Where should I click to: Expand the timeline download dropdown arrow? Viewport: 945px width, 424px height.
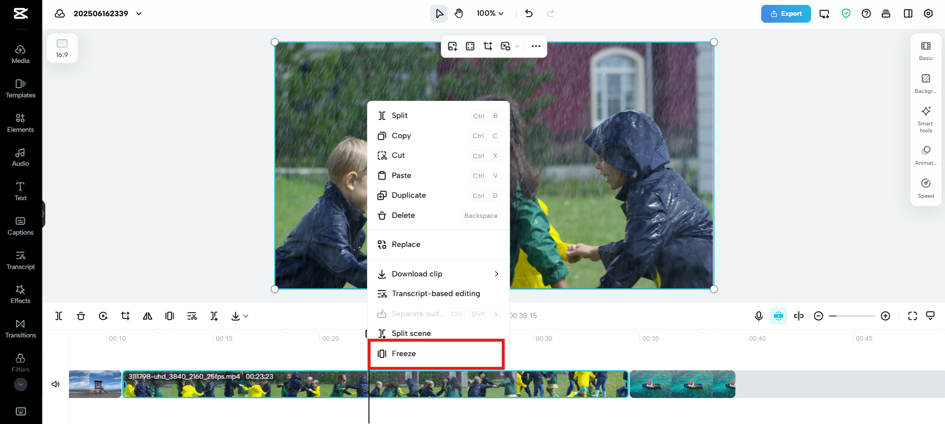[x=246, y=316]
